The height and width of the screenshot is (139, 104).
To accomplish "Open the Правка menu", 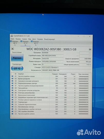I will (18, 39).
